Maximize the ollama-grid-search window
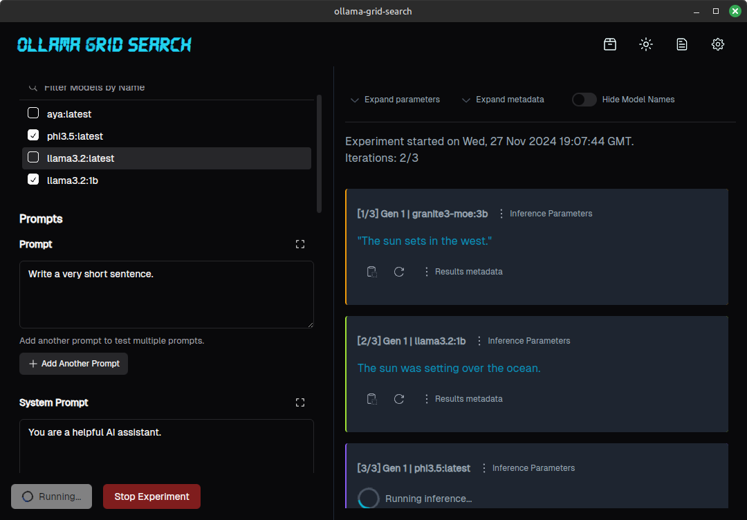This screenshot has width=747, height=520. (x=716, y=11)
